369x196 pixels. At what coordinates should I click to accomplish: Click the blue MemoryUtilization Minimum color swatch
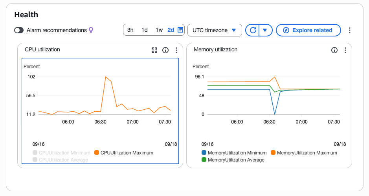(x=204, y=152)
